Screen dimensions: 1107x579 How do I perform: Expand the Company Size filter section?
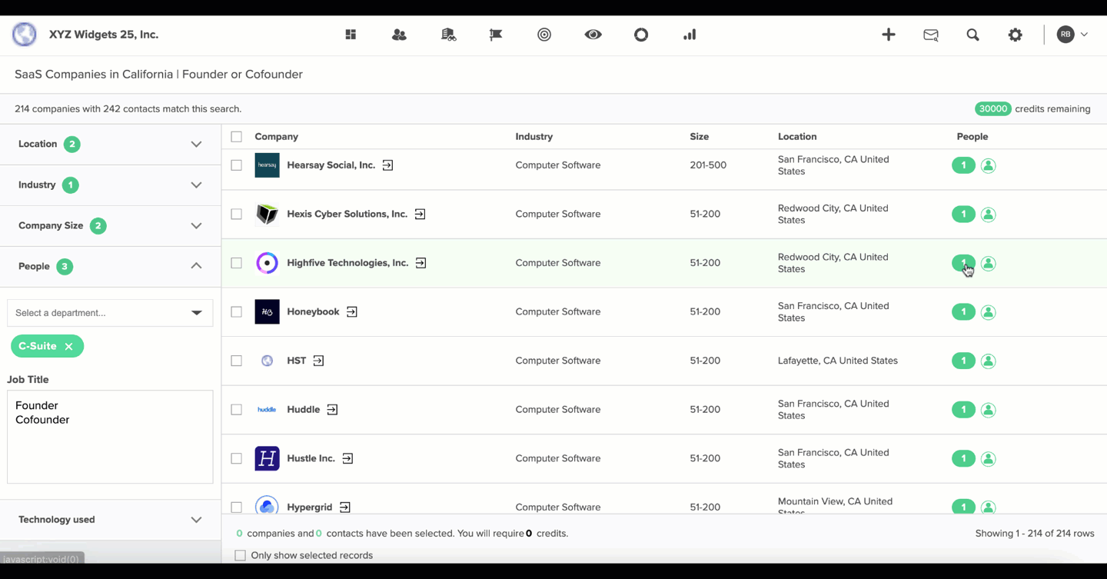(111, 226)
